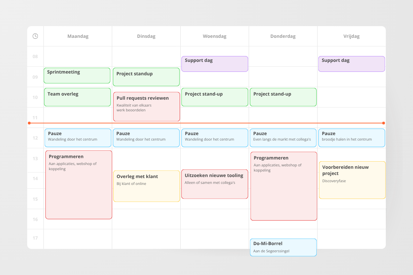This screenshot has height=275, width=413.
Task: Select Thursday's Project stand-up event
Action: [x=283, y=97]
